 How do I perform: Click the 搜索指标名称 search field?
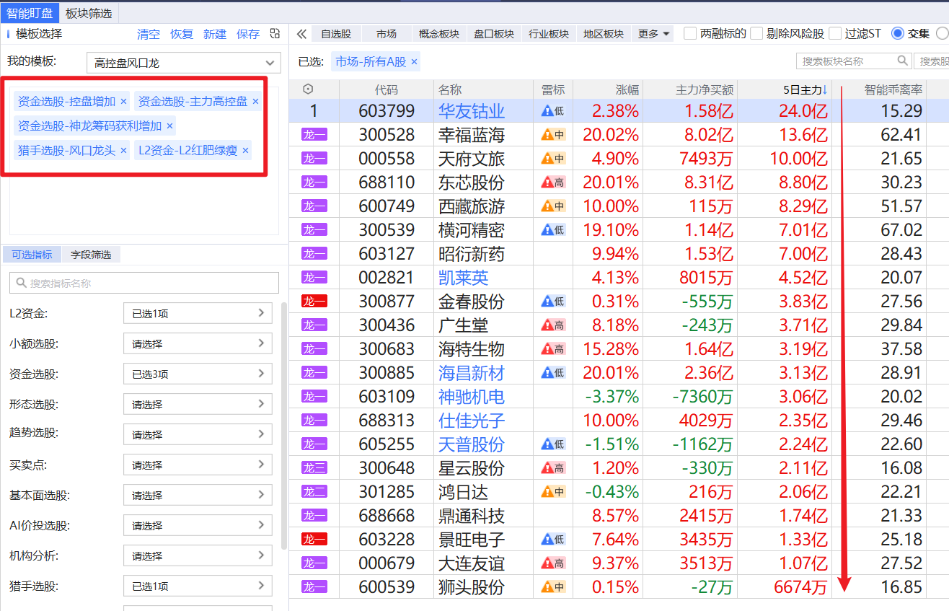click(x=144, y=283)
